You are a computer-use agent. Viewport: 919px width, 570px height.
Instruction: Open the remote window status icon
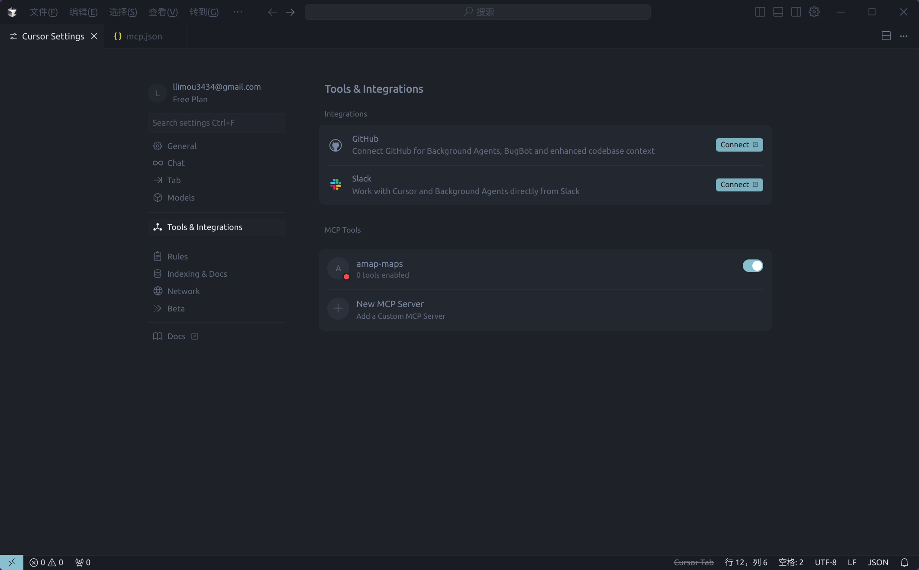12,562
